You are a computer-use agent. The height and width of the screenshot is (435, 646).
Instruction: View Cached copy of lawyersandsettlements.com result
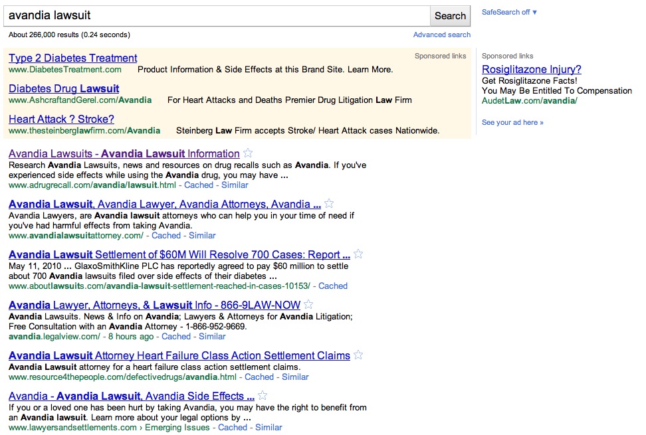tap(233, 428)
